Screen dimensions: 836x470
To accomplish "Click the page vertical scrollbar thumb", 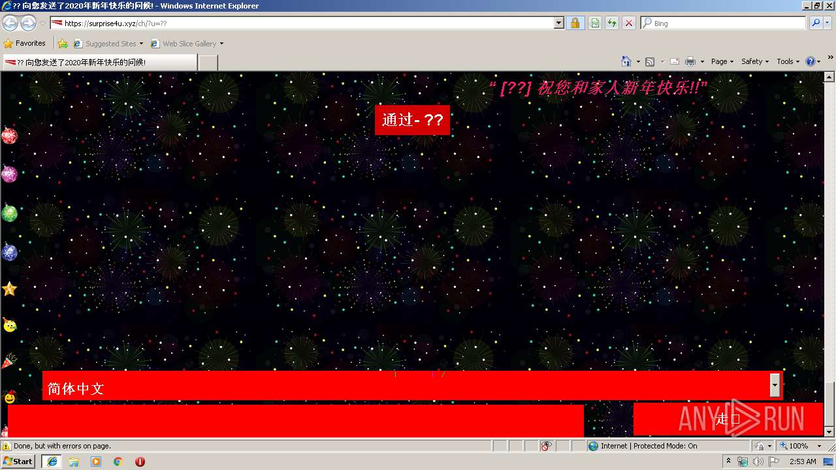I will tap(829, 404).
